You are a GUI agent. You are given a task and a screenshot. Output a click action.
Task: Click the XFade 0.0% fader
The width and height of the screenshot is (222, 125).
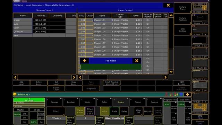pos(34,118)
